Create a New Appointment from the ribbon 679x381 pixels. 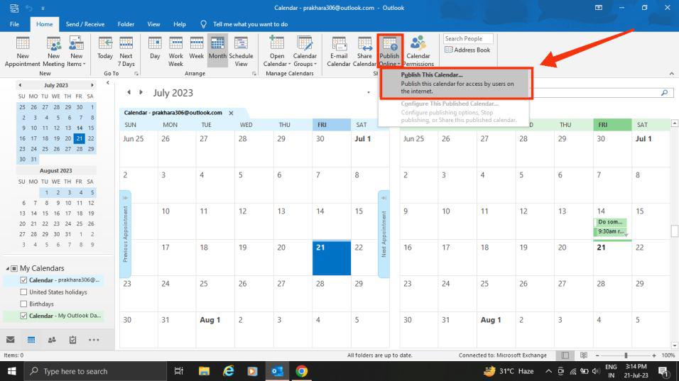tap(23, 52)
